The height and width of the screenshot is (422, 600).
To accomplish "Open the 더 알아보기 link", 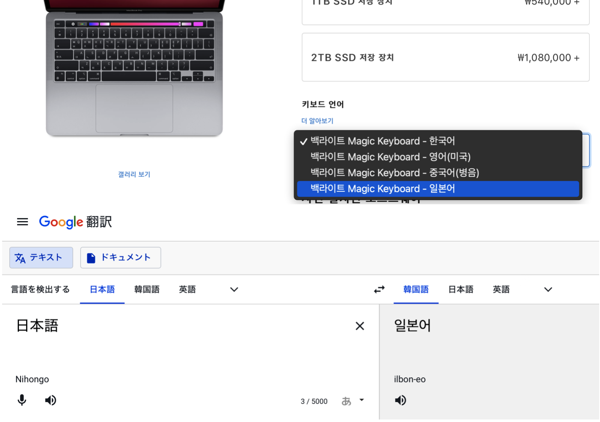I will coord(317,121).
